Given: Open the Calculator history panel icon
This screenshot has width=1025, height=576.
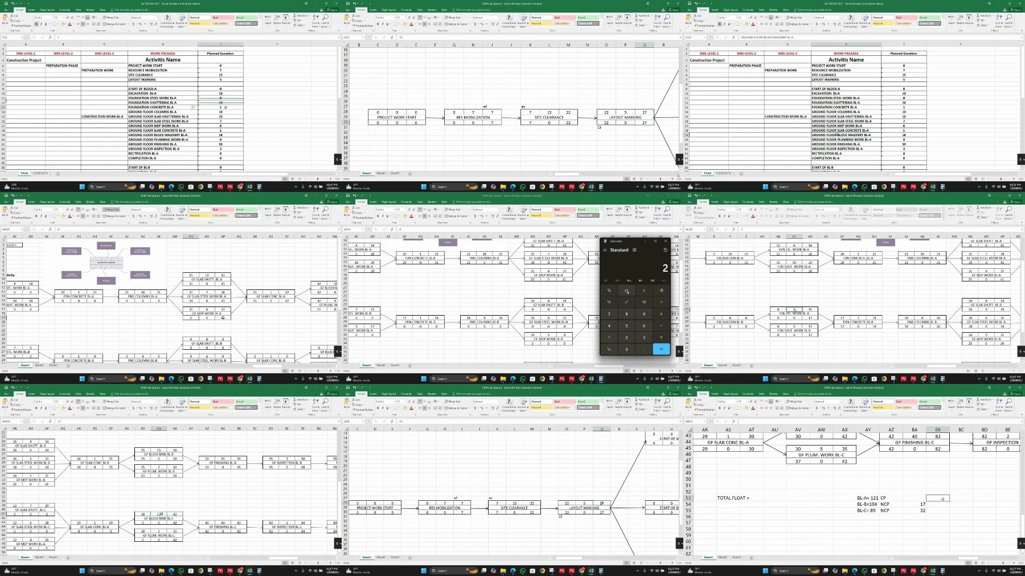Looking at the screenshot, I should click(665, 250).
